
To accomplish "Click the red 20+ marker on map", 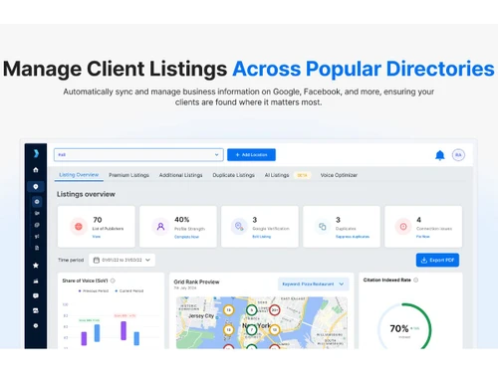I will pyautogui.click(x=275, y=310).
